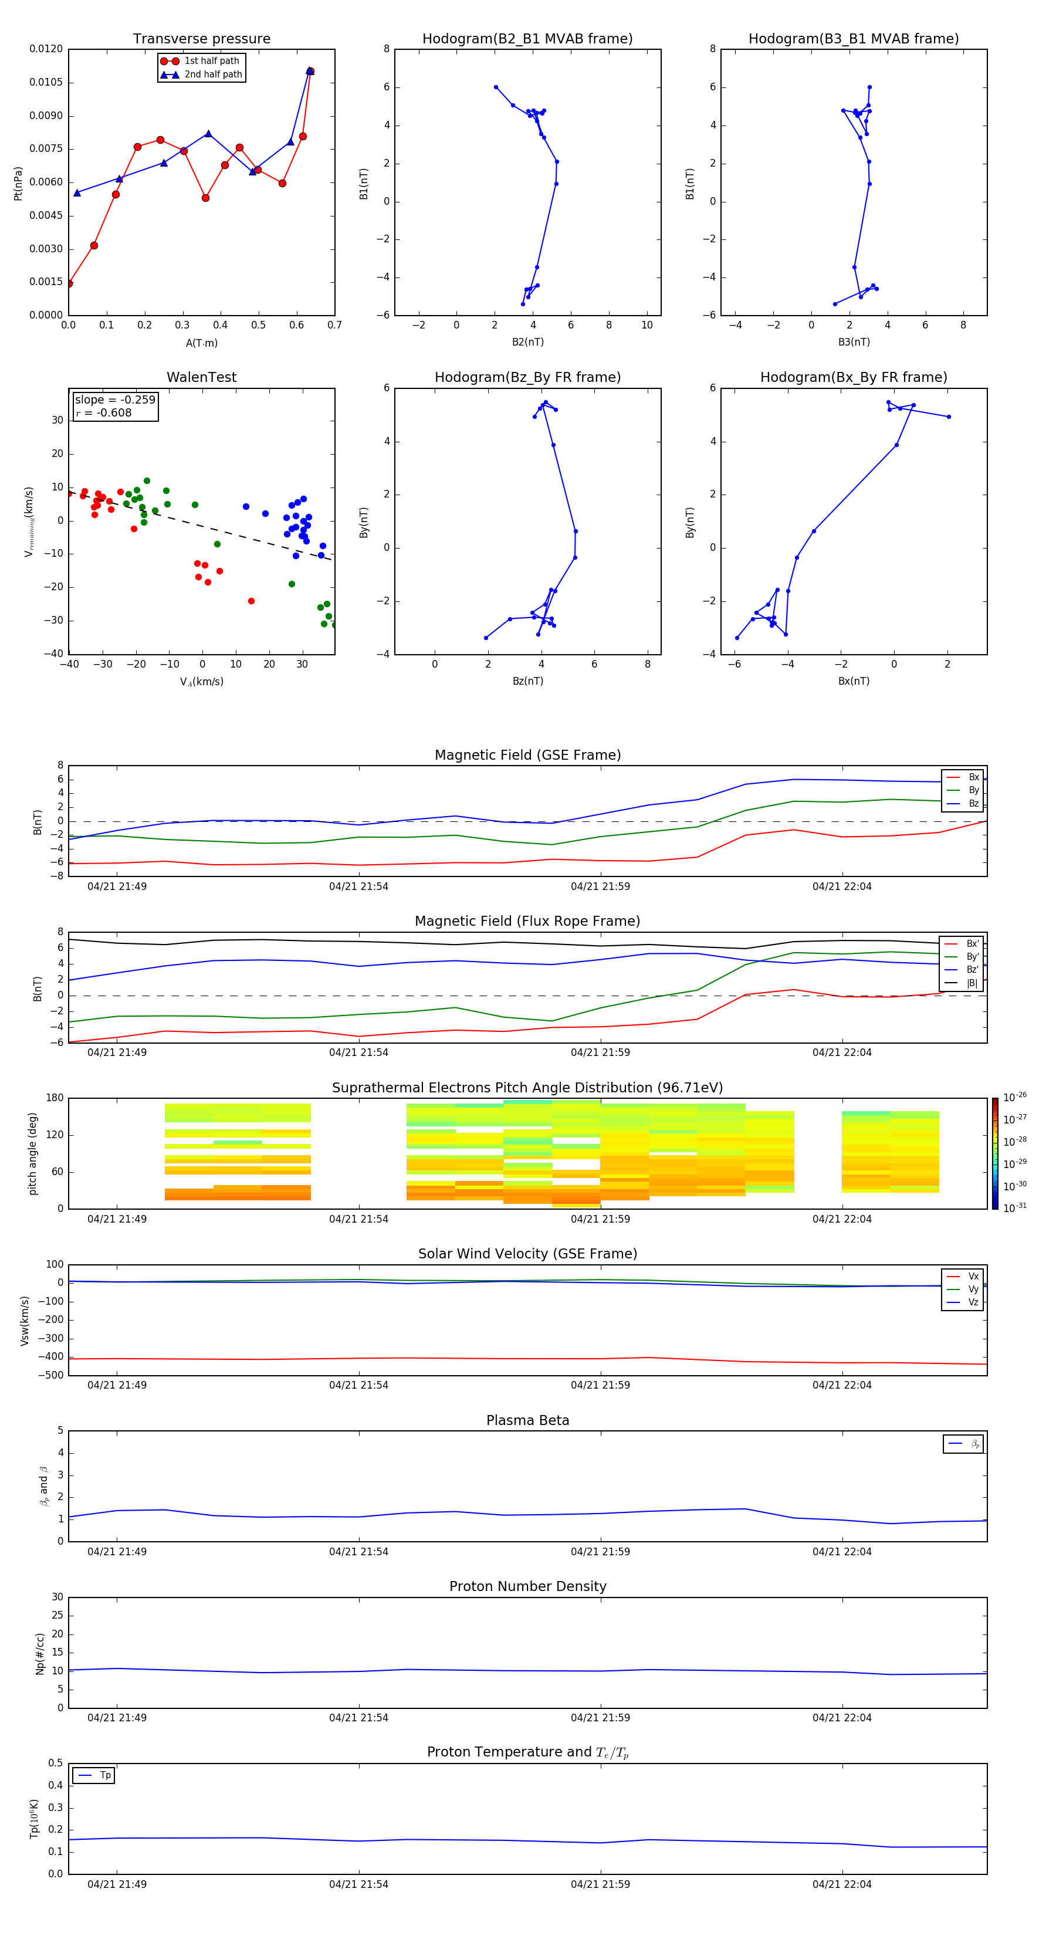This screenshot has width=1056, height=1936.
Task: Click 'Proton Number Density' title
Action: 527,1586
